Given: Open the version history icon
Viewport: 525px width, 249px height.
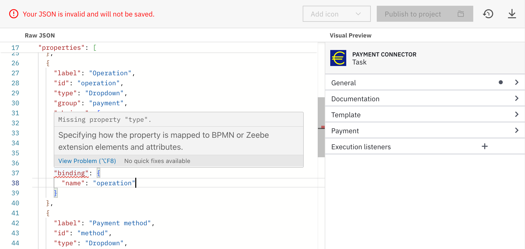Looking at the screenshot, I should [x=488, y=14].
